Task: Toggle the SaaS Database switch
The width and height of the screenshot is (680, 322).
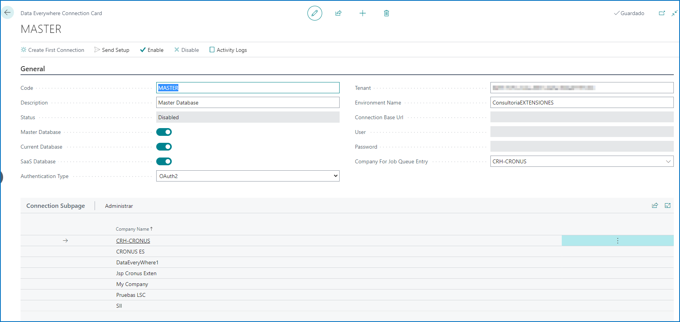Action: (x=164, y=161)
